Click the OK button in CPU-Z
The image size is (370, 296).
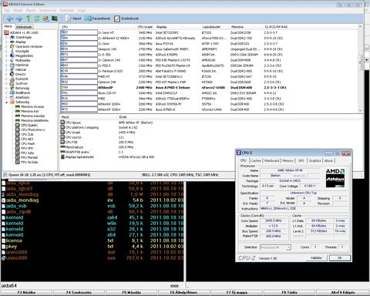(339, 257)
